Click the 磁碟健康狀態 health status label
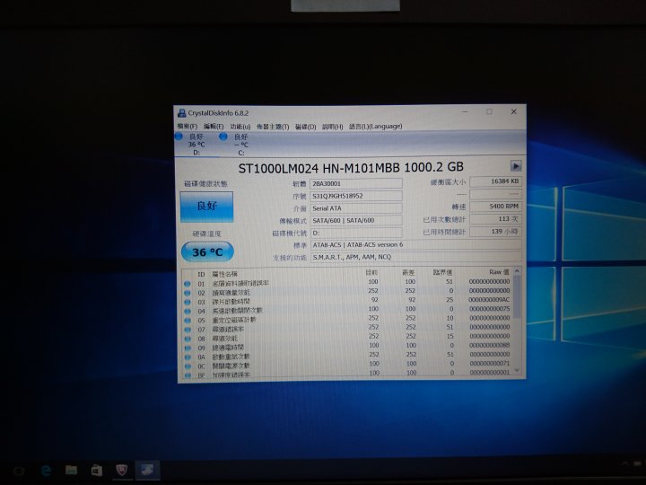The width and height of the screenshot is (646, 485). (x=205, y=184)
